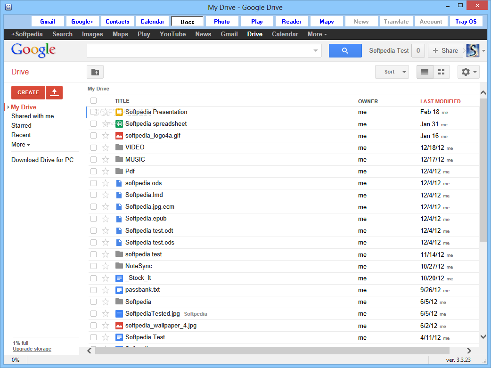Click the Google logo
This screenshot has width=491, height=368.
tap(33, 50)
